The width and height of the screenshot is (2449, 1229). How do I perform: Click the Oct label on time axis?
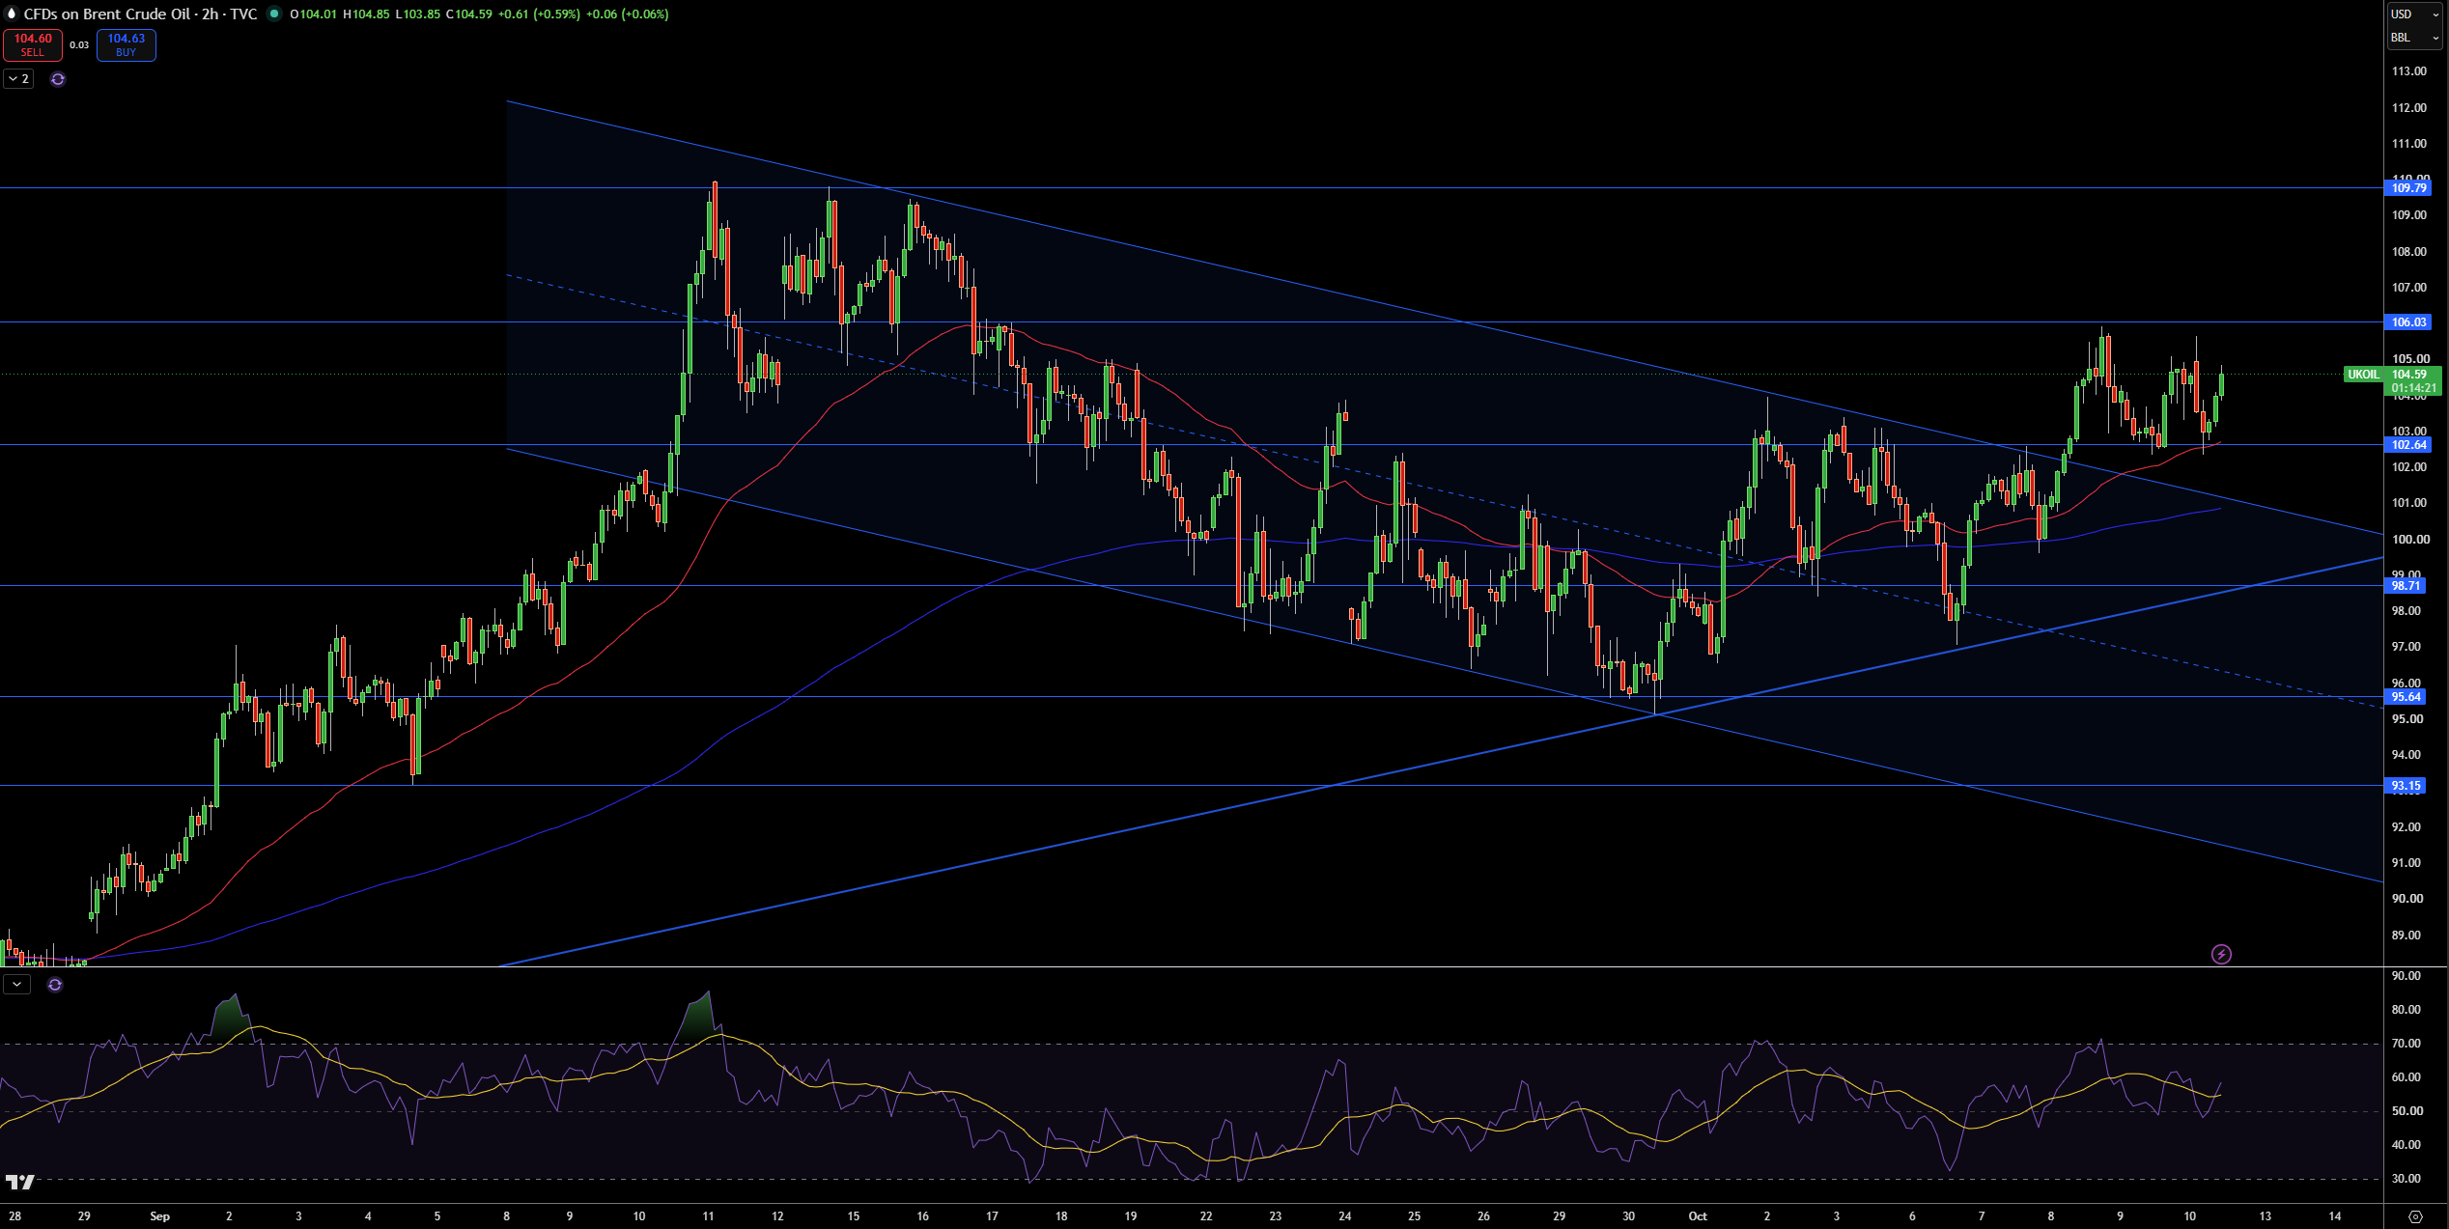pyautogui.click(x=1697, y=1216)
